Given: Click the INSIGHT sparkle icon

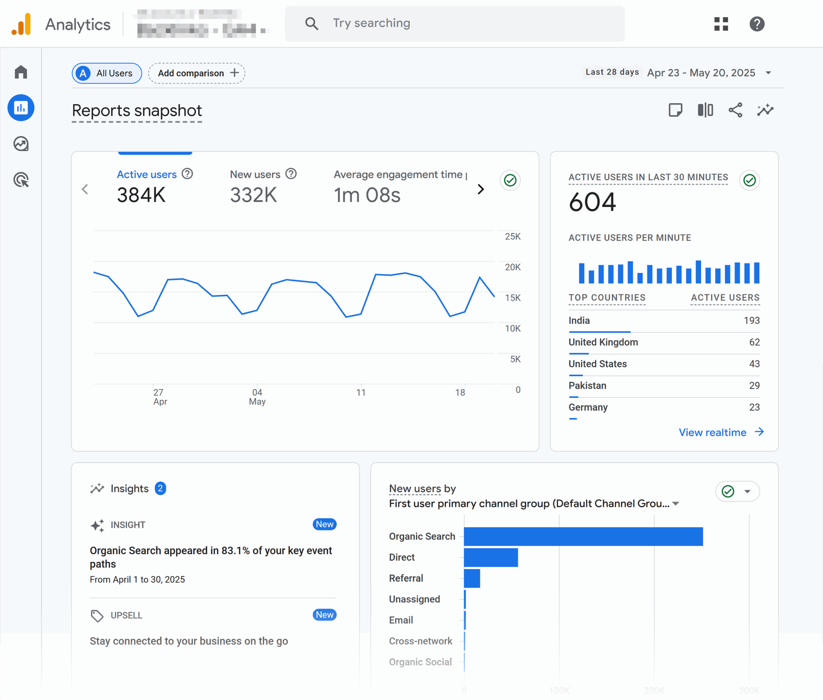Looking at the screenshot, I should pos(97,525).
